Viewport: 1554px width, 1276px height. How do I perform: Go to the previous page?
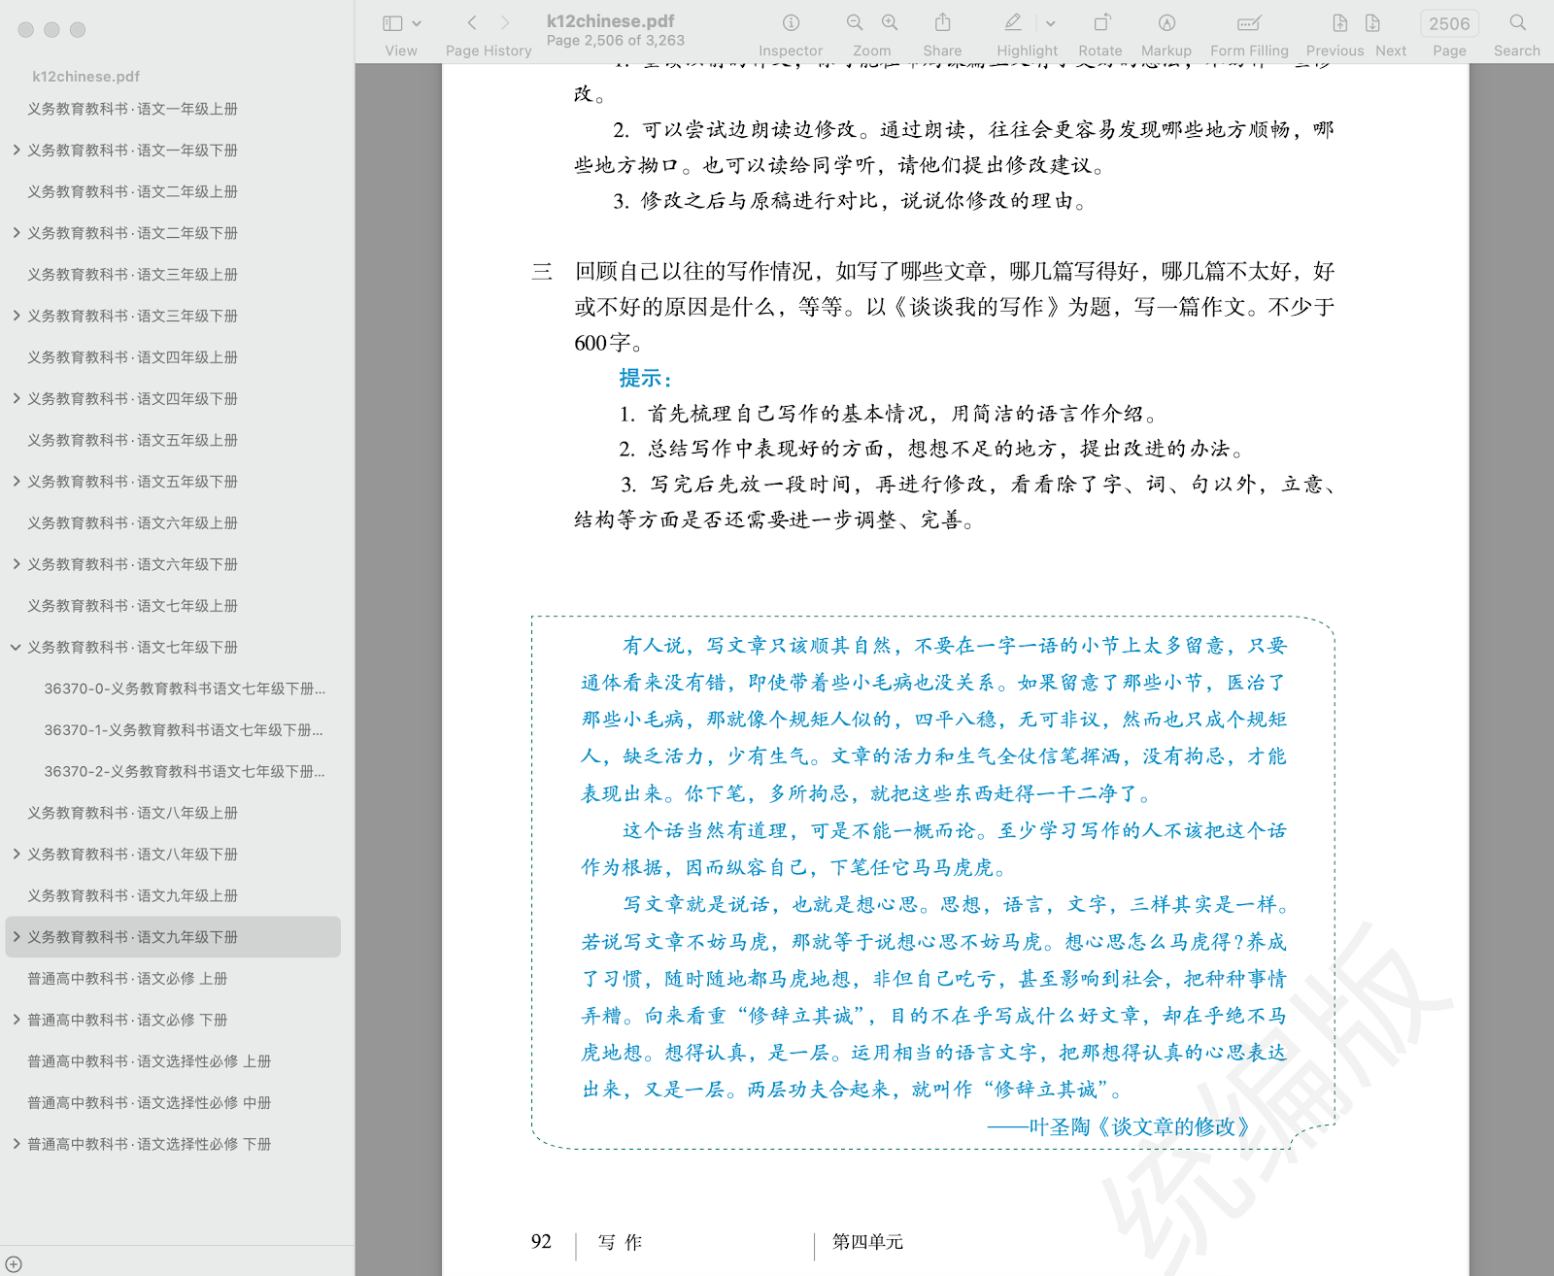pyautogui.click(x=1340, y=23)
